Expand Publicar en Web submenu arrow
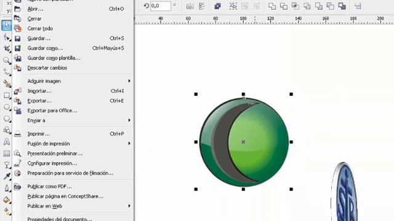Viewport: 394px width, 221px height. click(129, 206)
